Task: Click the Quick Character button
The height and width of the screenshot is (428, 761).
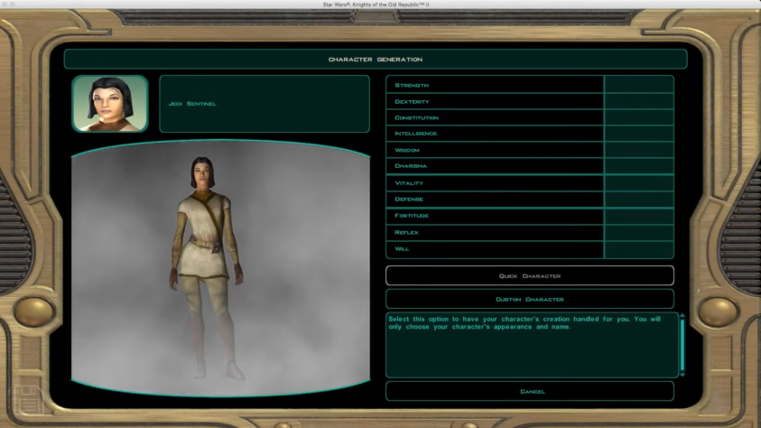Action: pos(530,275)
